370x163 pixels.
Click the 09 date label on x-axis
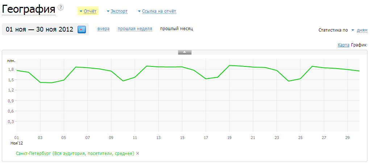pyautogui.click(x=111, y=138)
